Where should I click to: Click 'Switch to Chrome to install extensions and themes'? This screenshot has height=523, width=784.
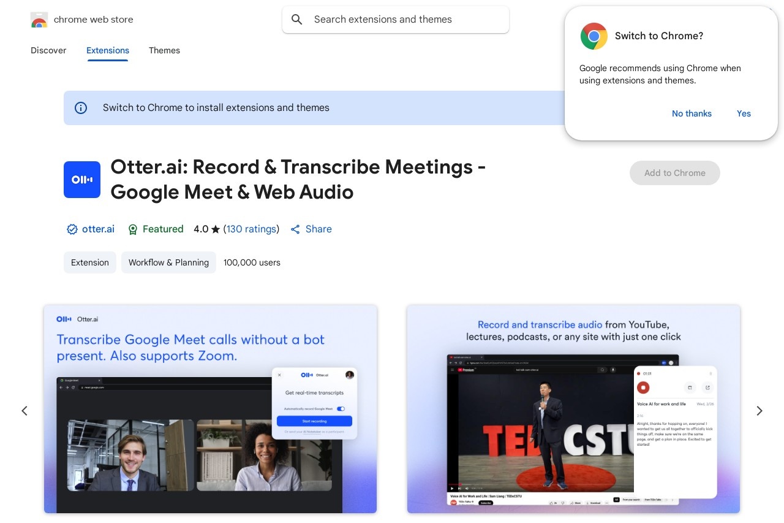pyautogui.click(x=216, y=108)
